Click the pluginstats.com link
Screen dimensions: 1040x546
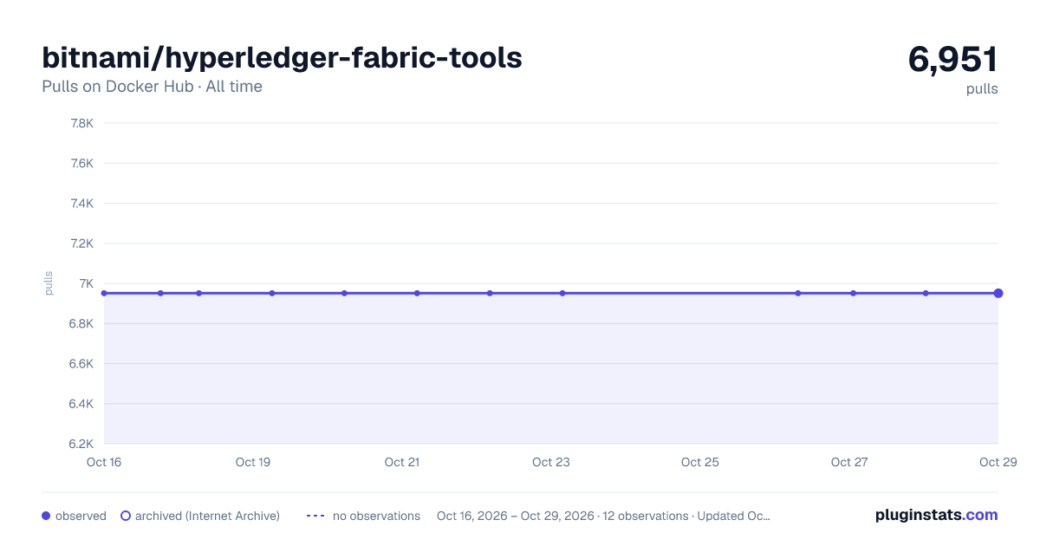point(936,515)
